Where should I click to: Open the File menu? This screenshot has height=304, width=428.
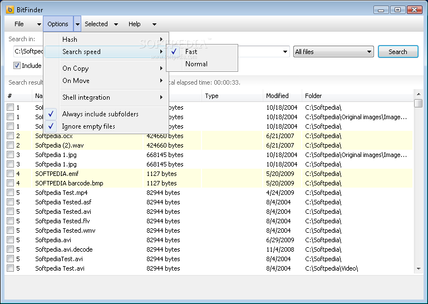coord(19,24)
